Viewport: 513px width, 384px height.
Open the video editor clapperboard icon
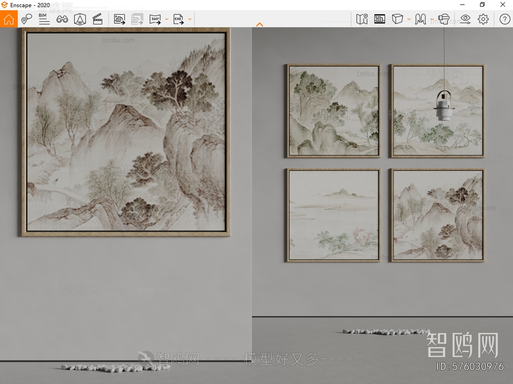tap(97, 19)
